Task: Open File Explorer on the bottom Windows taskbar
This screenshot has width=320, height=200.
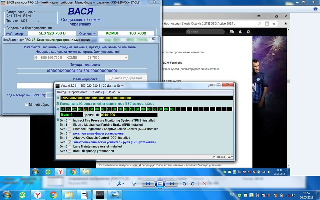Action: (69, 195)
